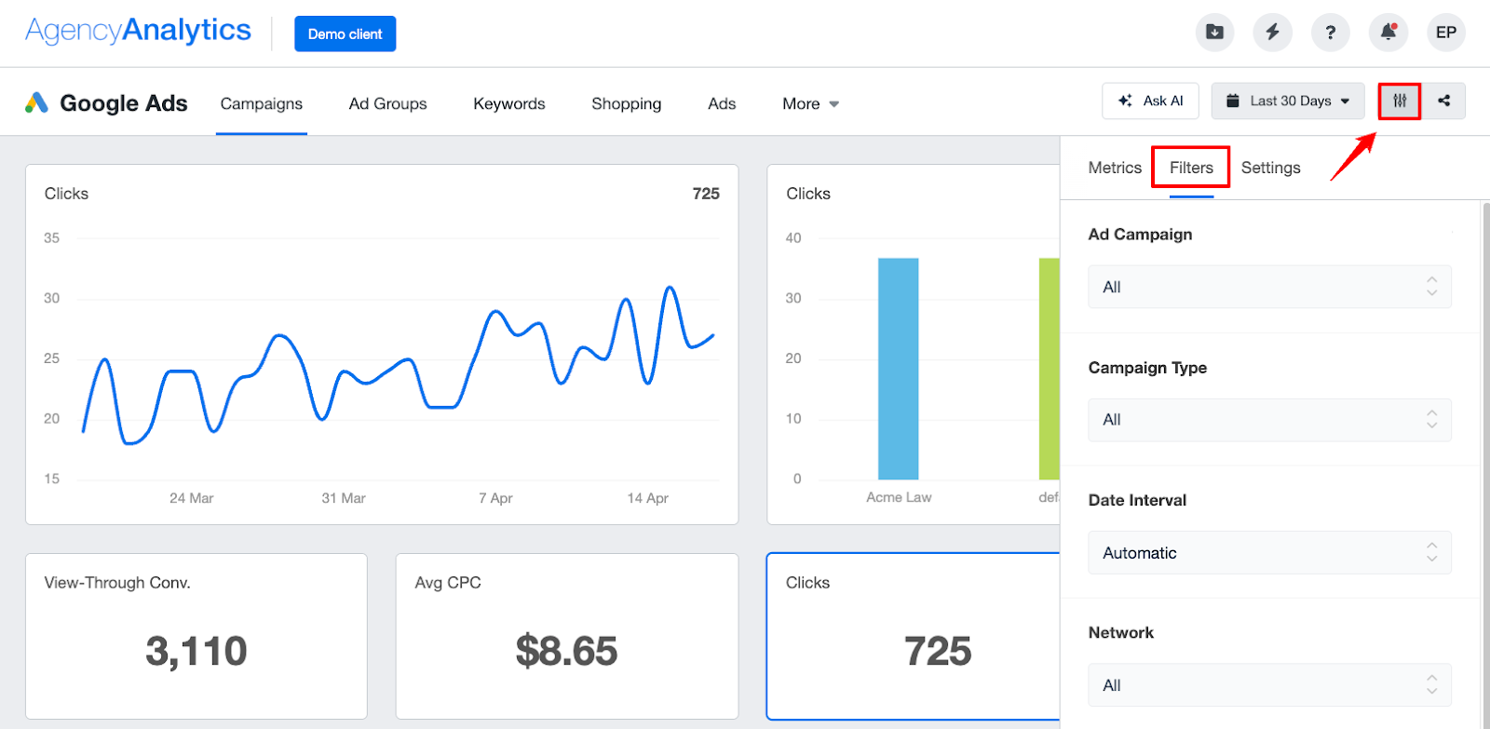Switch to the Campaigns tab
The height and width of the screenshot is (729, 1490).
(x=262, y=103)
